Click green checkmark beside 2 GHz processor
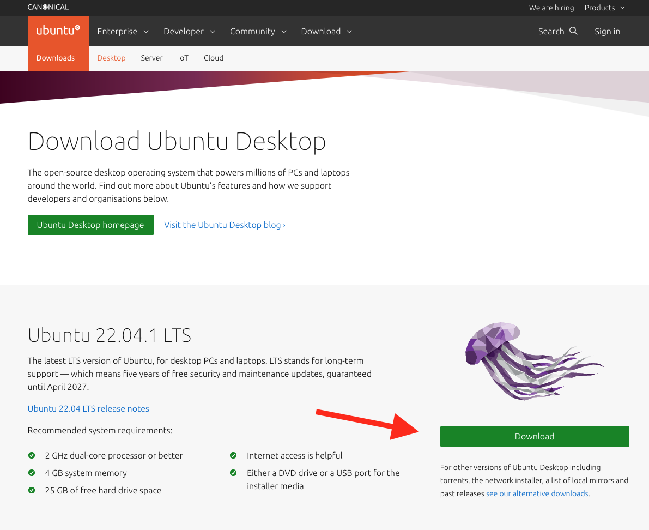Image resolution: width=649 pixels, height=530 pixels. click(32, 455)
